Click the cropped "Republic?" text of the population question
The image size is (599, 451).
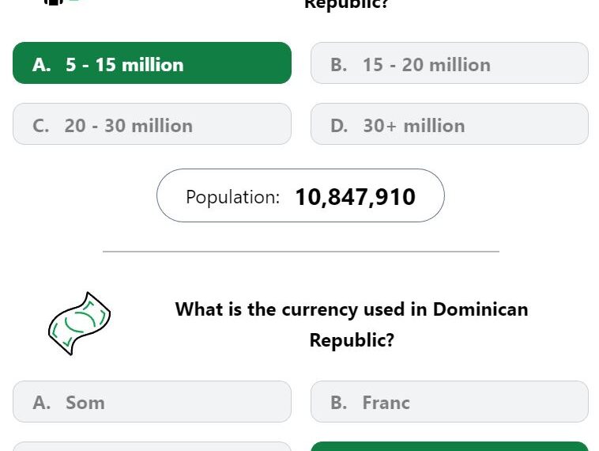[x=346, y=4]
